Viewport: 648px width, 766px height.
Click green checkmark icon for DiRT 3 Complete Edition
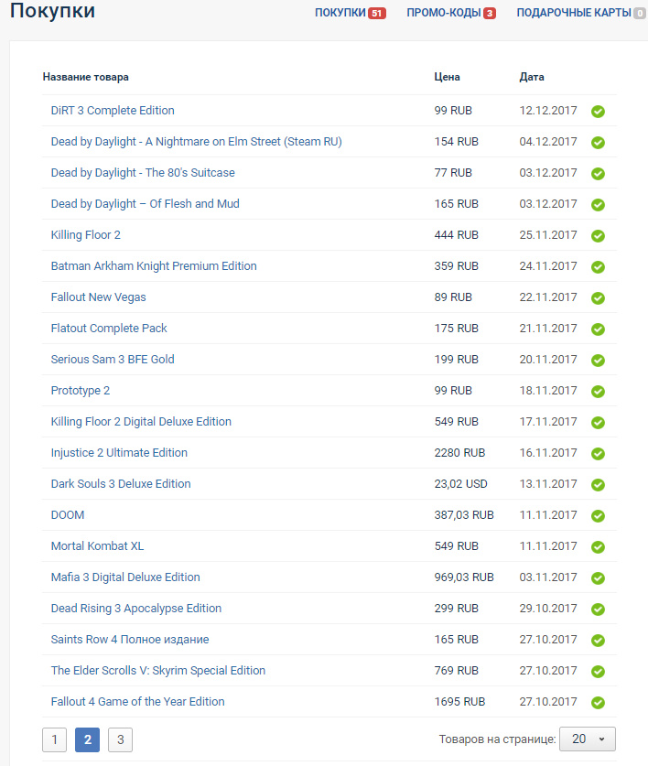click(x=598, y=112)
